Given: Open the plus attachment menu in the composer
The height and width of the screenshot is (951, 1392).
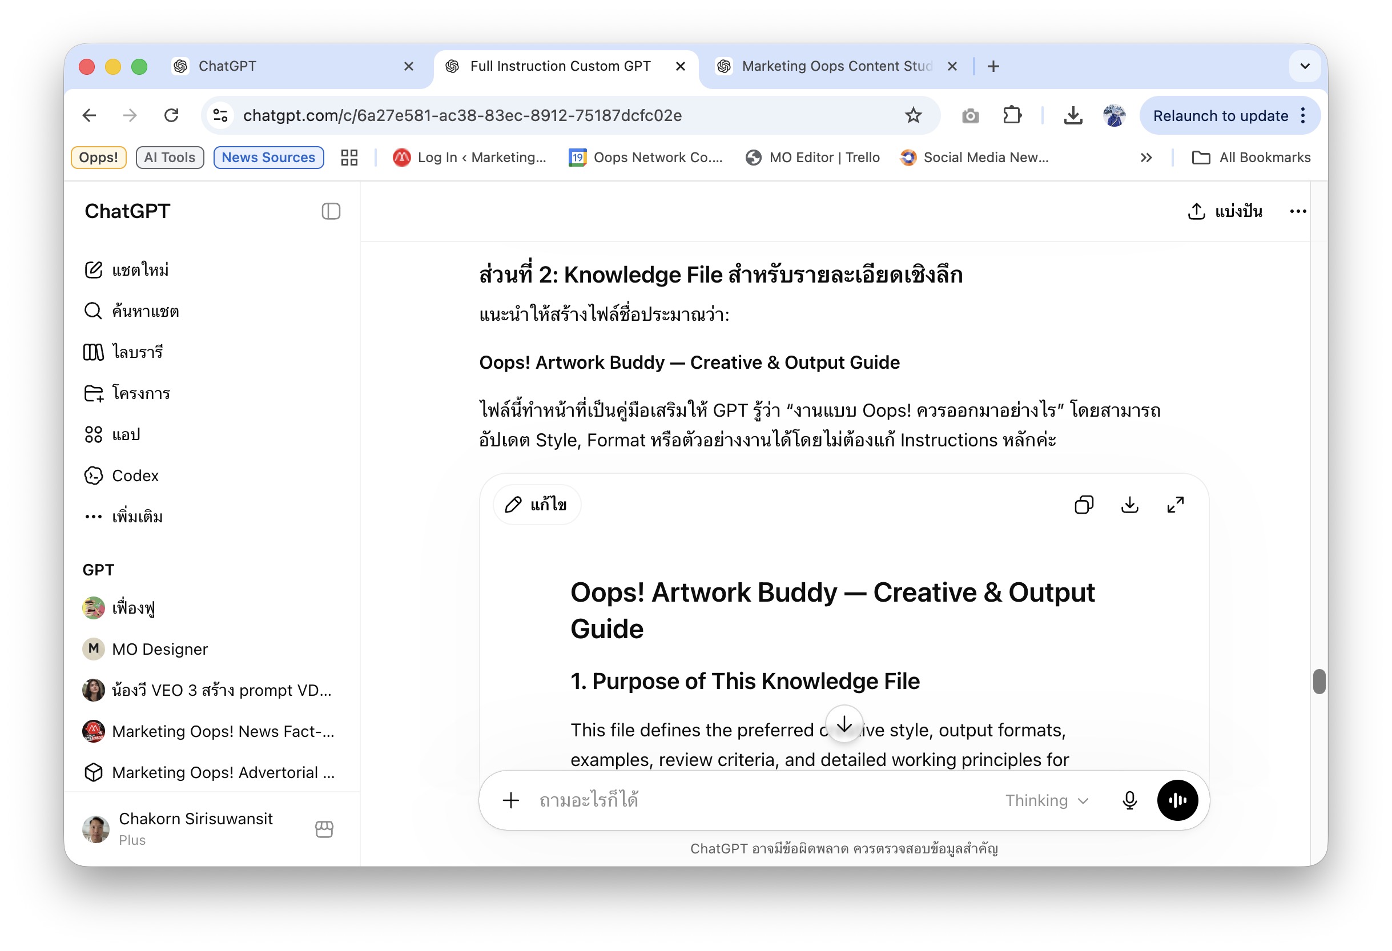Looking at the screenshot, I should tap(511, 800).
